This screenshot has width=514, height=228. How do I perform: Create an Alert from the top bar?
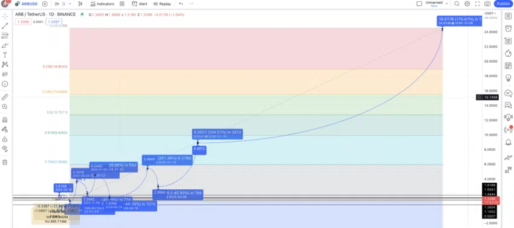(139, 4)
